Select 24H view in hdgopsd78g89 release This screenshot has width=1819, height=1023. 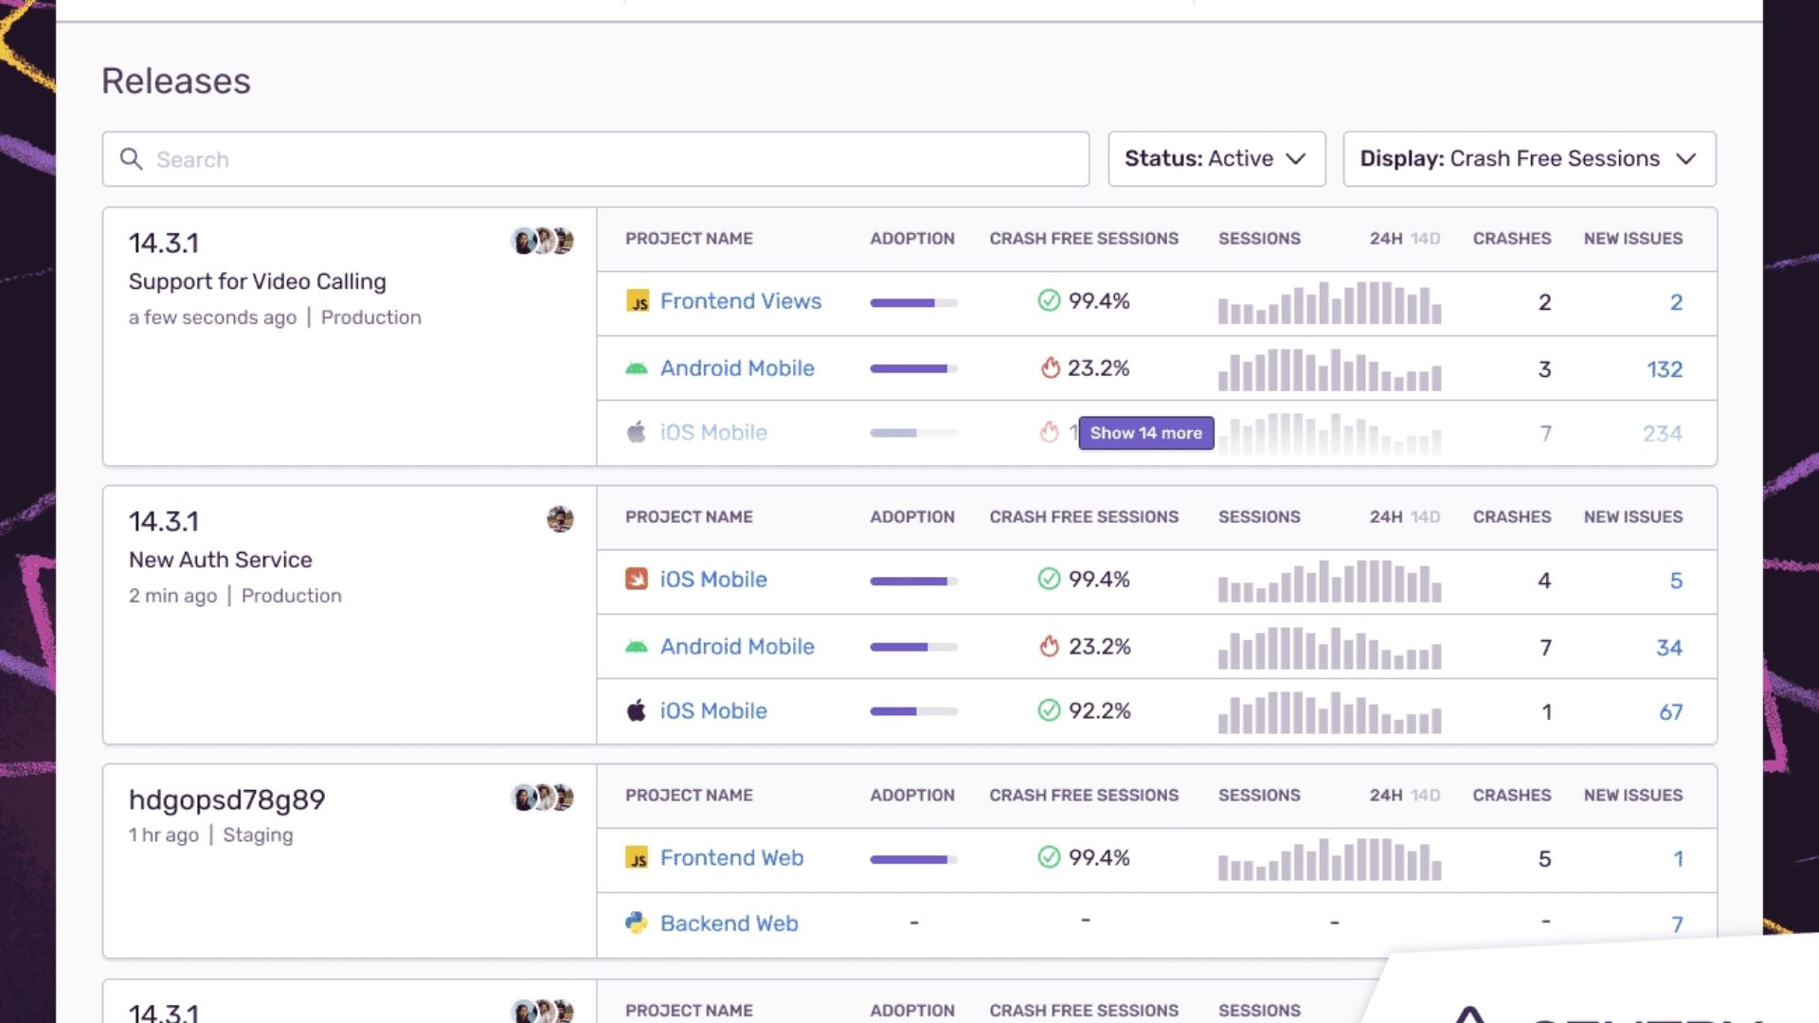tap(1388, 796)
